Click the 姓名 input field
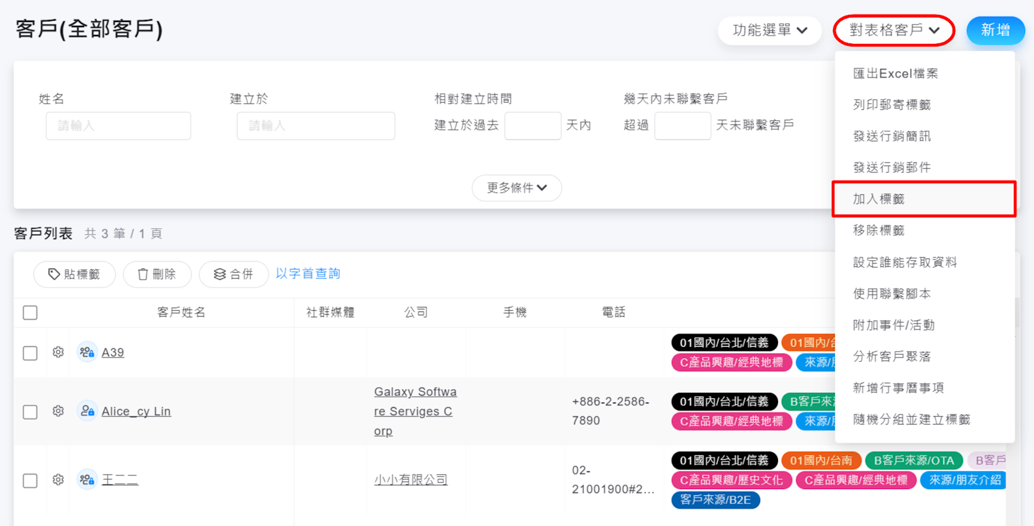 coord(118,126)
